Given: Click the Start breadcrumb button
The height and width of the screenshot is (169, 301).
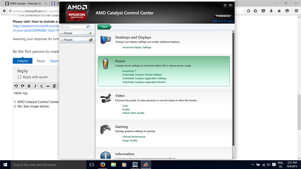Looking at the screenshot, I should coord(104,27).
